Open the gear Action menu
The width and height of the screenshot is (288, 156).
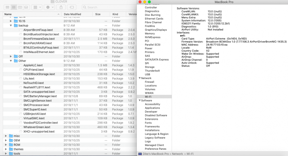(49, 7)
